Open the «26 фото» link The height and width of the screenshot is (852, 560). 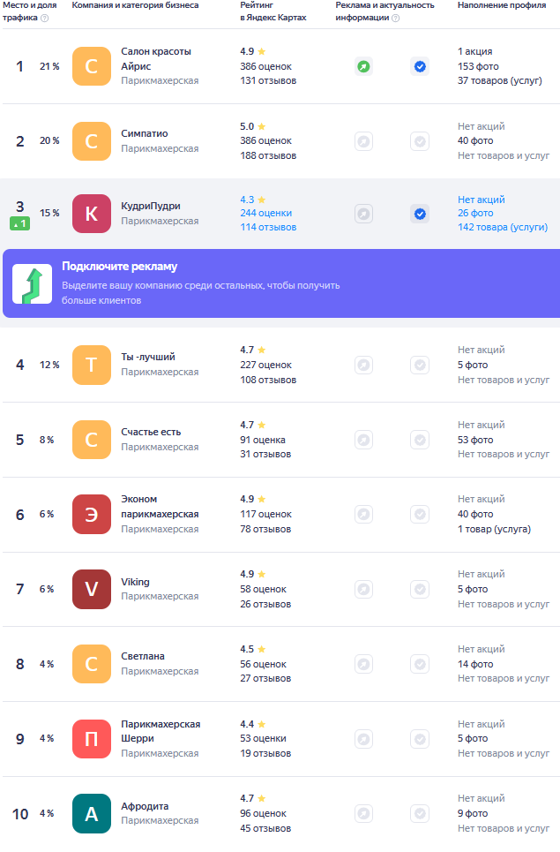(x=475, y=213)
